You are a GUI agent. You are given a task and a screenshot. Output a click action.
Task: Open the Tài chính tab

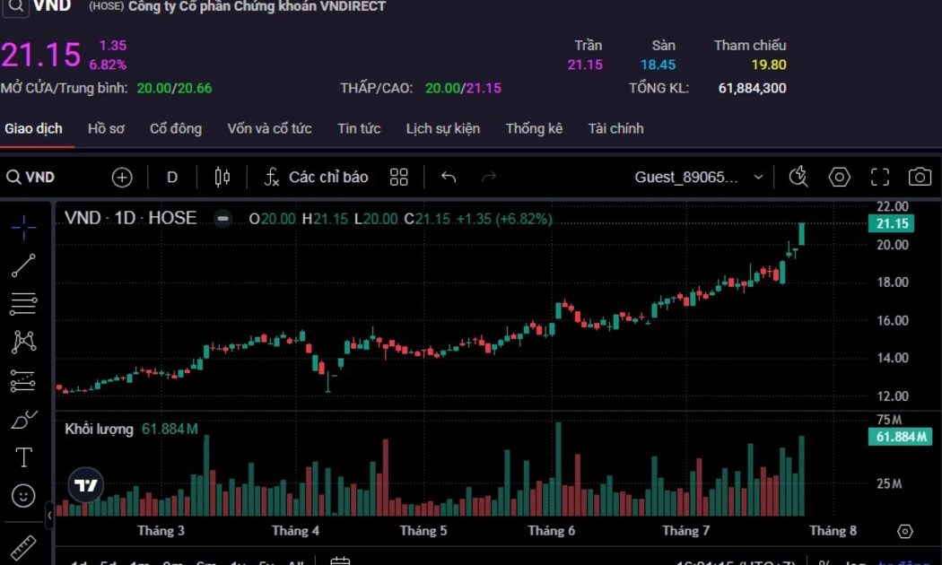point(615,128)
